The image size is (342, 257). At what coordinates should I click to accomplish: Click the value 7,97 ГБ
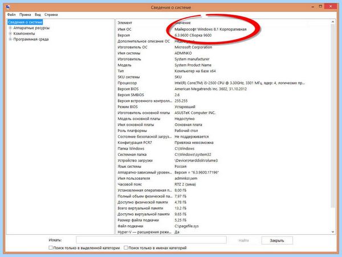click(180, 196)
